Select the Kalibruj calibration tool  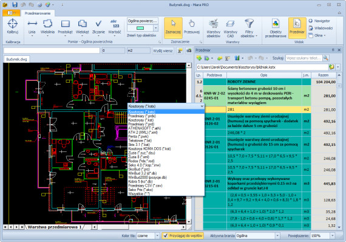[13, 27]
